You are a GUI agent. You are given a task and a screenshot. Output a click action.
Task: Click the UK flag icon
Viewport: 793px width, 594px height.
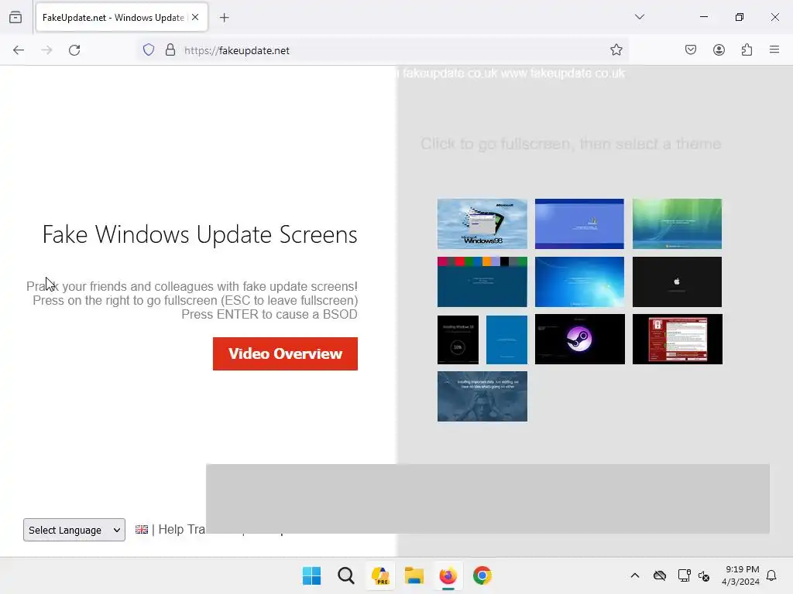click(142, 529)
